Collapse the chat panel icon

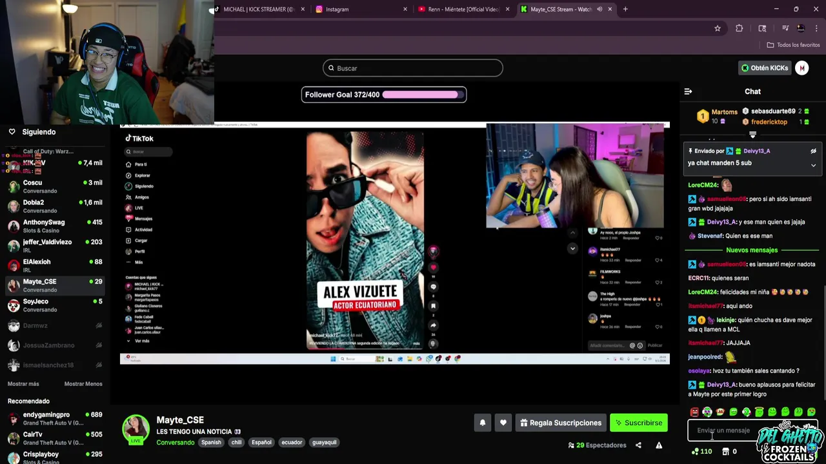click(x=688, y=92)
